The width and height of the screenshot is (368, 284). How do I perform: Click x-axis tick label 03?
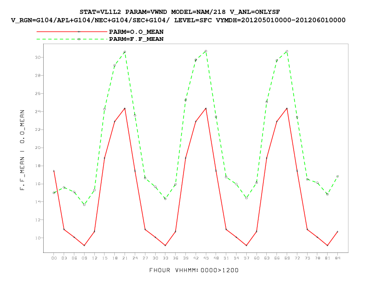click(64, 258)
